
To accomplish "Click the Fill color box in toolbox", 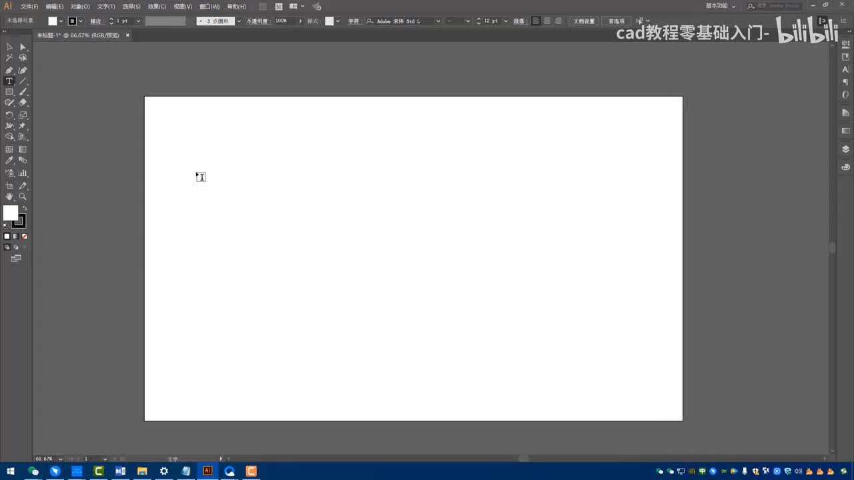I will pos(10,213).
